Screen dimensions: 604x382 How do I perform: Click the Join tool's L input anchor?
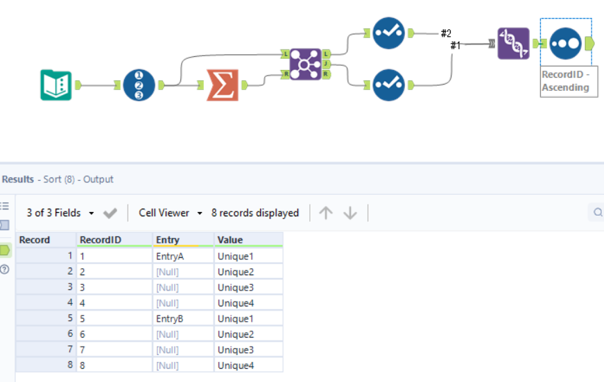pos(285,54)
